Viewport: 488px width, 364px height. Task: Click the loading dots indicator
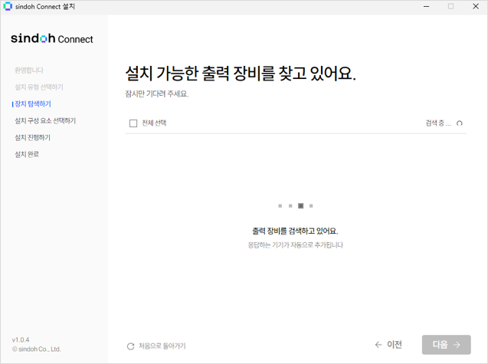(296, 206)
